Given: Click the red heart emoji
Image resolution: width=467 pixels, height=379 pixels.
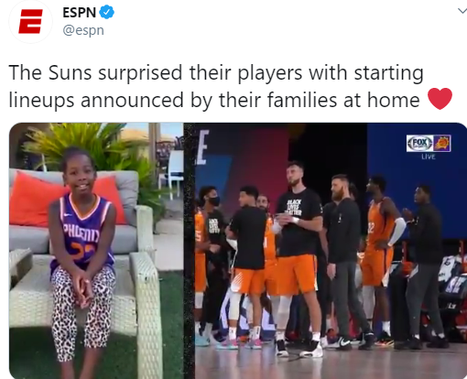Looking at the screenshot, I should pyautogui.click(x=440, y=99).
